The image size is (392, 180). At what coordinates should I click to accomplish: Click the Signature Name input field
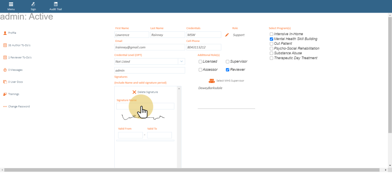tap(145, 106)
